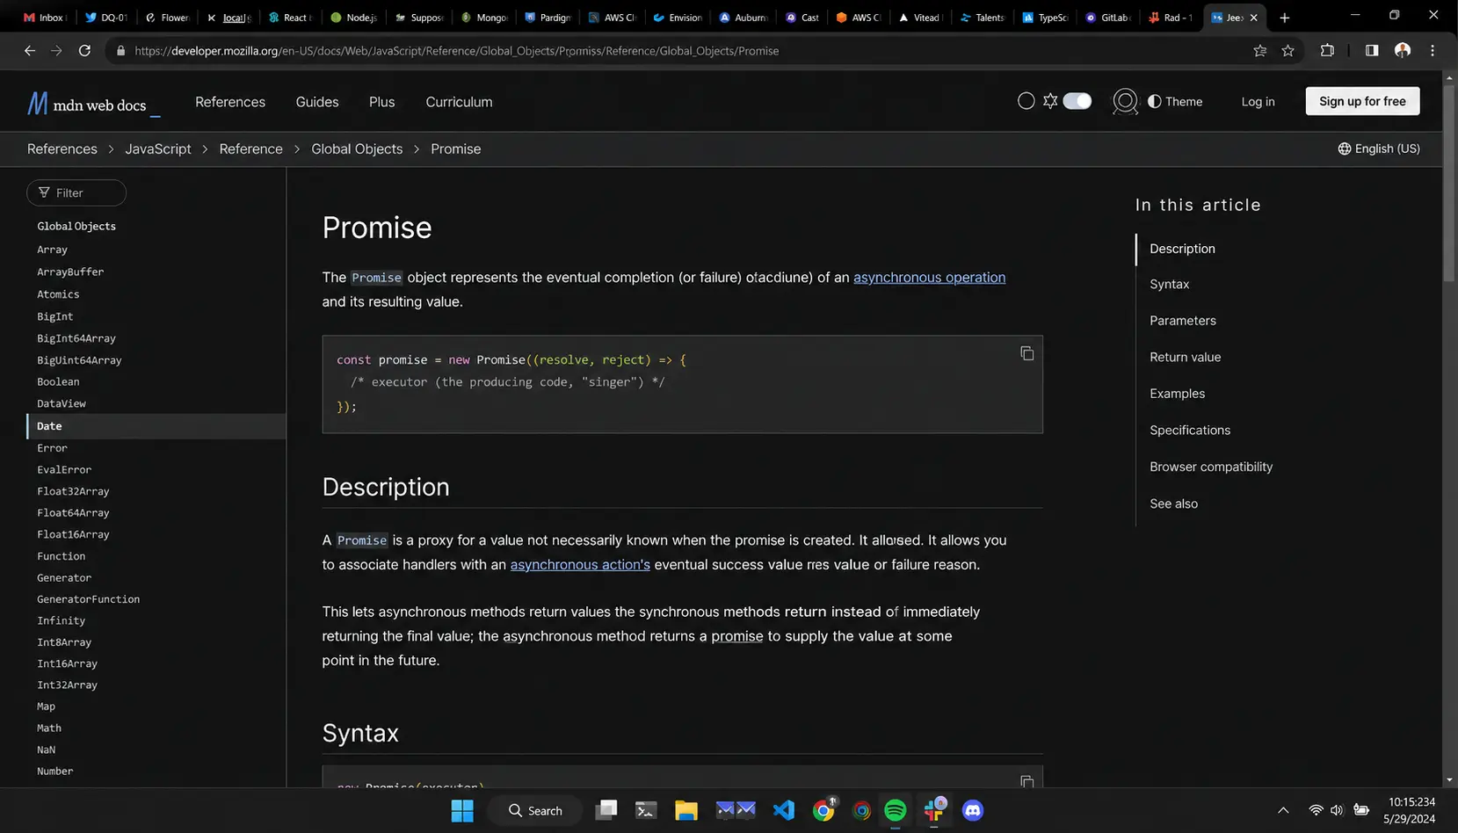Click the Log in link
The image size is (1458, 833).
(x=1258, y=102)
